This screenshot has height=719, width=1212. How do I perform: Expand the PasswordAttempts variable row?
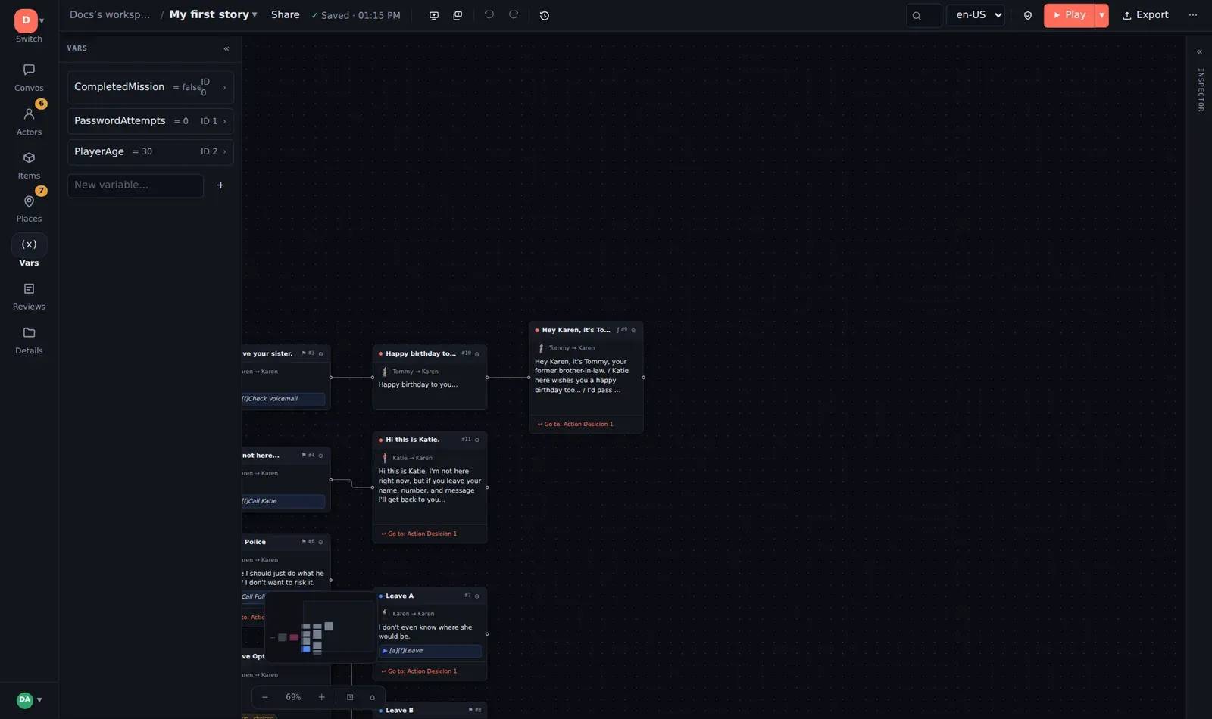click(x=150, y=121)
